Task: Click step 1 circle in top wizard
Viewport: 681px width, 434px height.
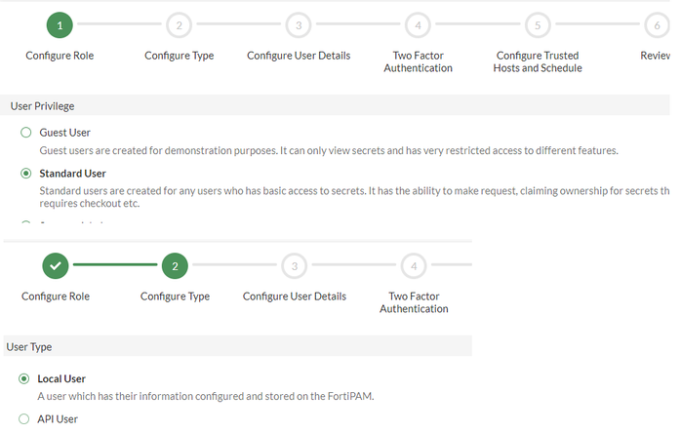Action: pos(60,24)
